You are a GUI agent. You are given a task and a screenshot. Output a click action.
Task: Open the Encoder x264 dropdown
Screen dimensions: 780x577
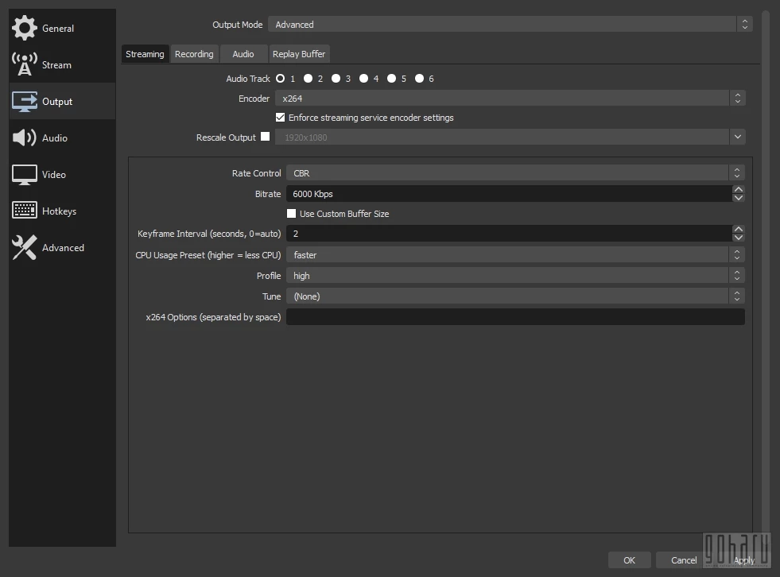pos(510,99)
